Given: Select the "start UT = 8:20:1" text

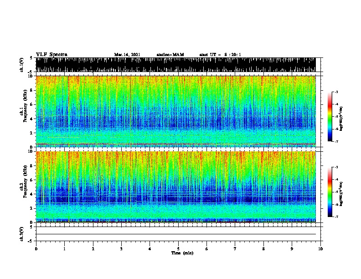Looking at the screenshot, I should (220, 55).
